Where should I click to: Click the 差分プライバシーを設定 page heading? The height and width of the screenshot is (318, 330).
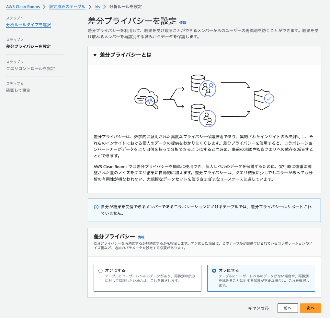[x=132, y=21]
